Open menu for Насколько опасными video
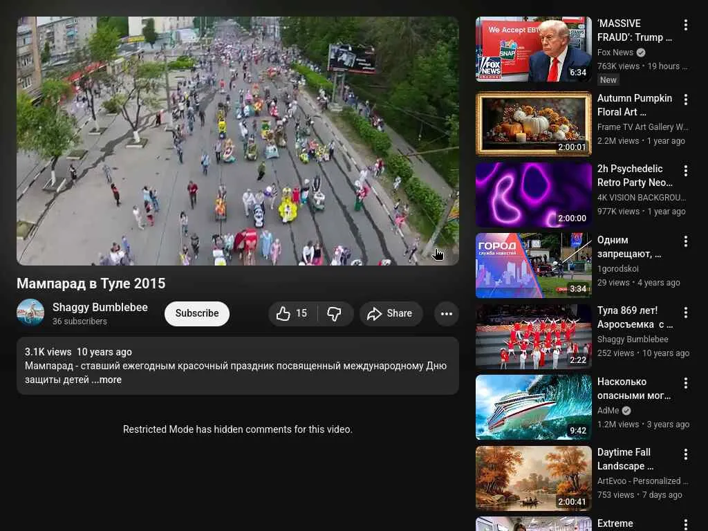708x531 pixels. 686,383
